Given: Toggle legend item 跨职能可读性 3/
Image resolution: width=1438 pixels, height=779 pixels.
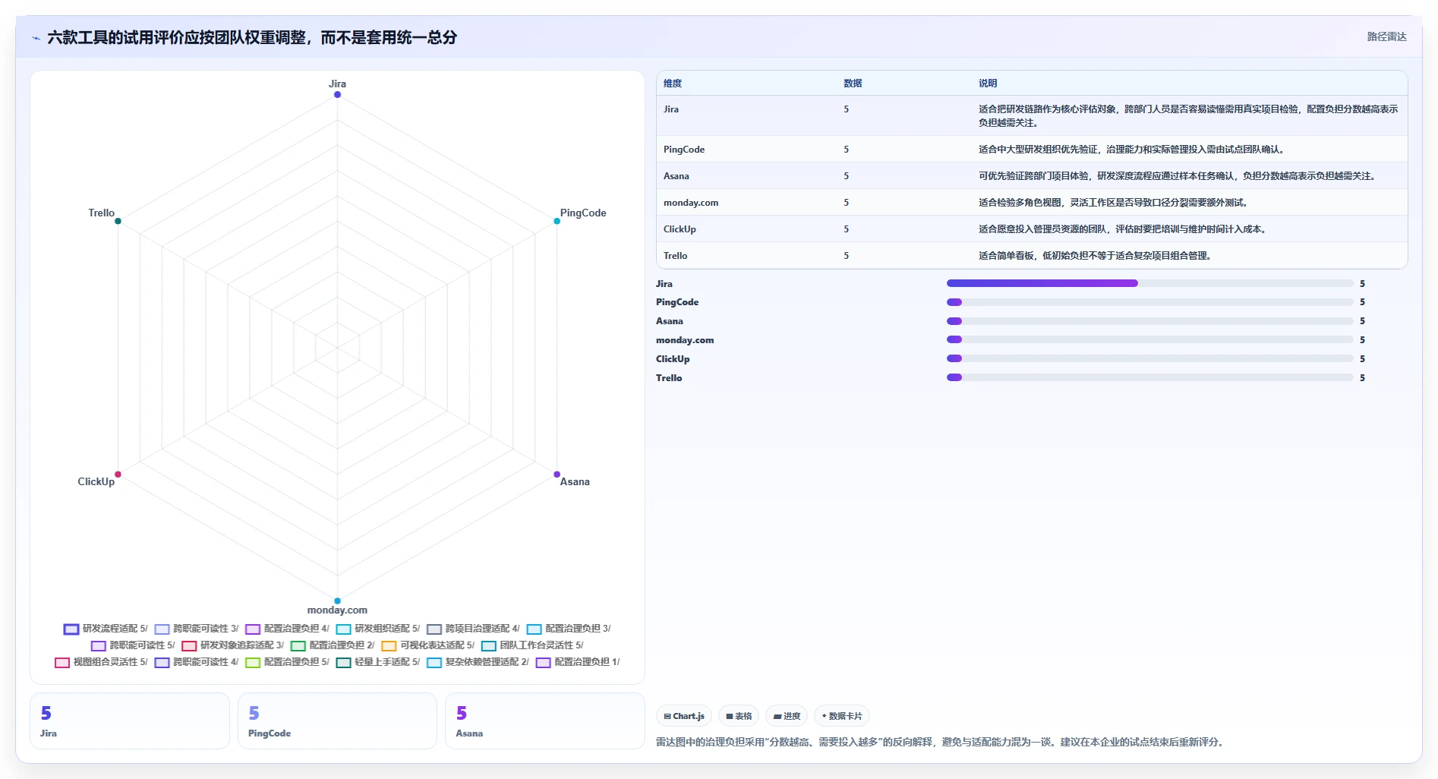Looking at the screenshot, I should point(196,629).
